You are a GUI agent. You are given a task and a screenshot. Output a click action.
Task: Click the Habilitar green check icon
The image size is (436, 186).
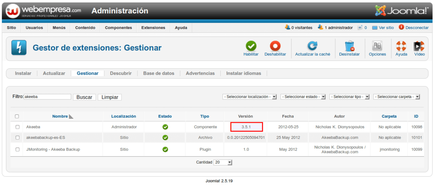[251, 46]
